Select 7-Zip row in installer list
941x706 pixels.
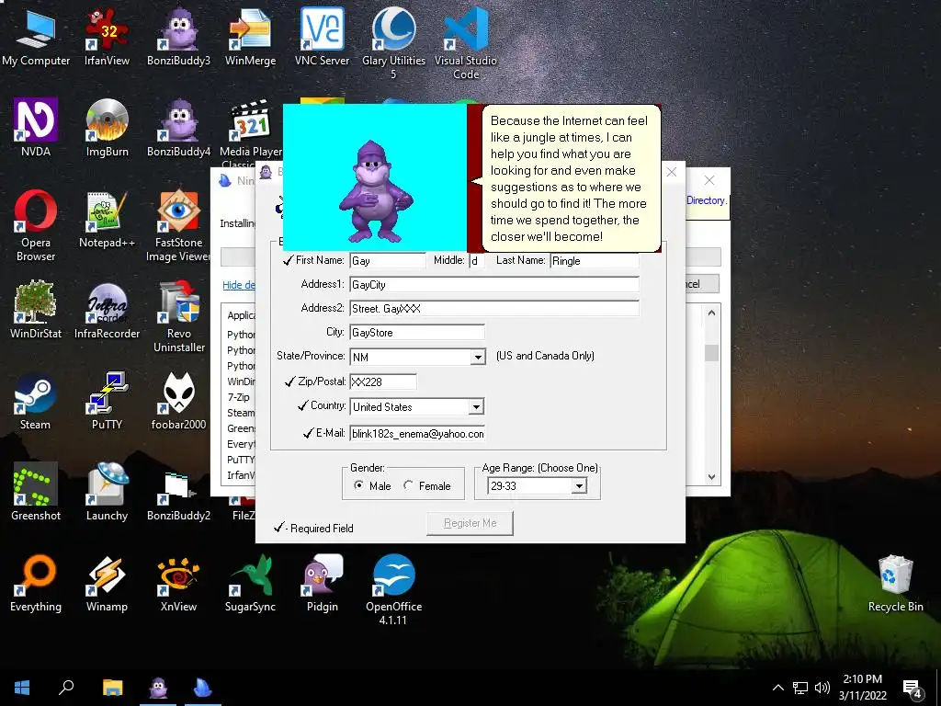(239, 397)
